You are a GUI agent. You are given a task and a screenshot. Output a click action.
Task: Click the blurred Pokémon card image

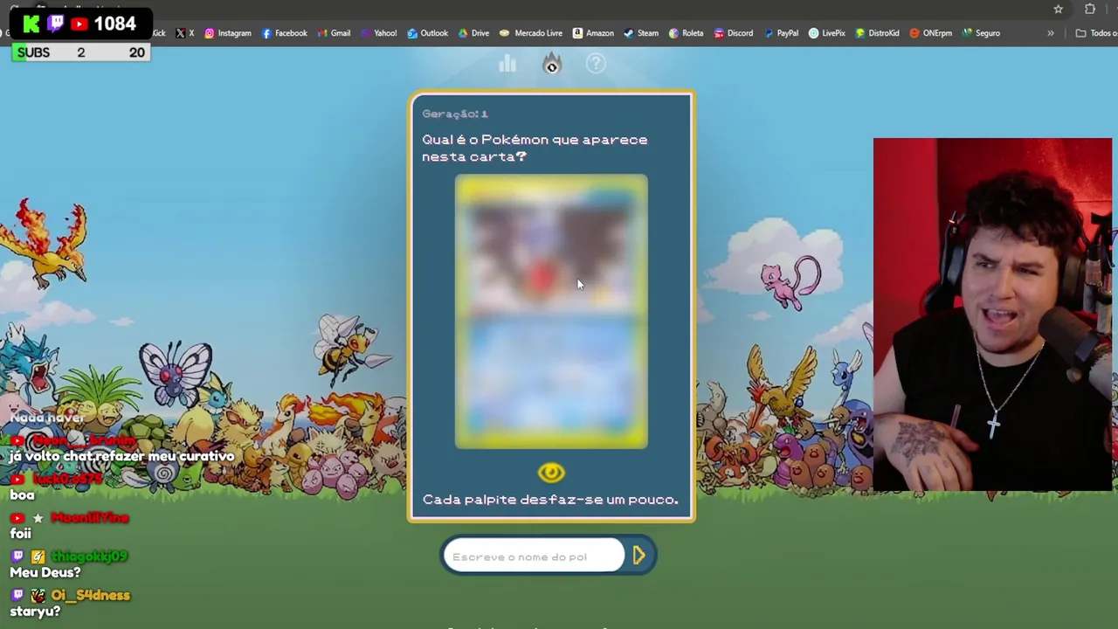point(551,312)
